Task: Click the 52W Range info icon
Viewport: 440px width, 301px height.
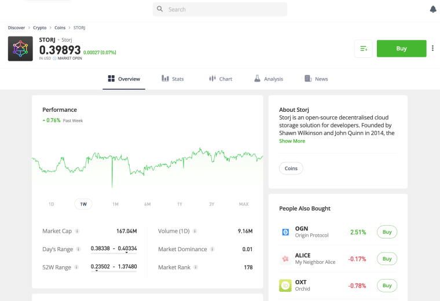Action: click(x=76, y=267)
